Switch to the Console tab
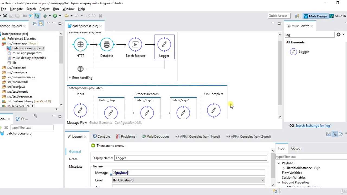This screenshot has height=195, width=347. [101, 136]
